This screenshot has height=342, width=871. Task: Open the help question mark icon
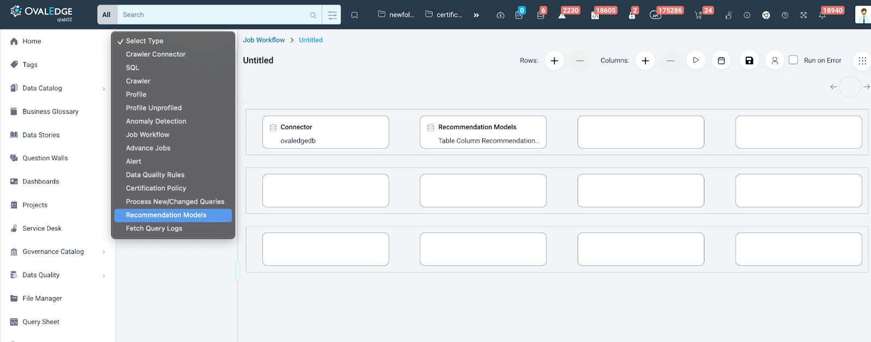785,15
